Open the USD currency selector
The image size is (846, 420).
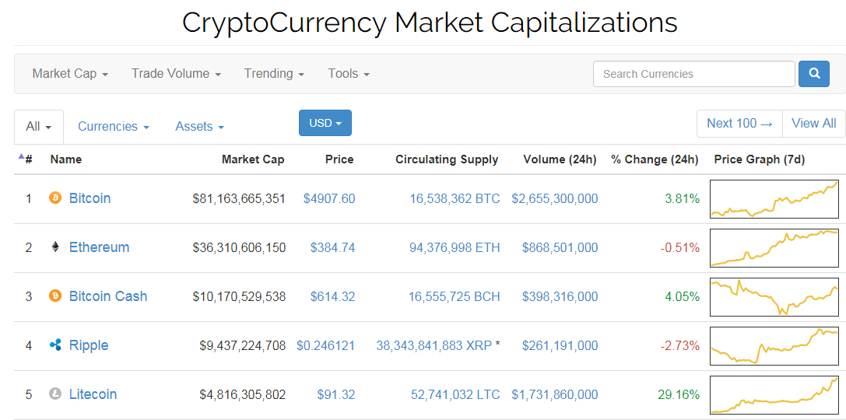(x=325, y=123)
